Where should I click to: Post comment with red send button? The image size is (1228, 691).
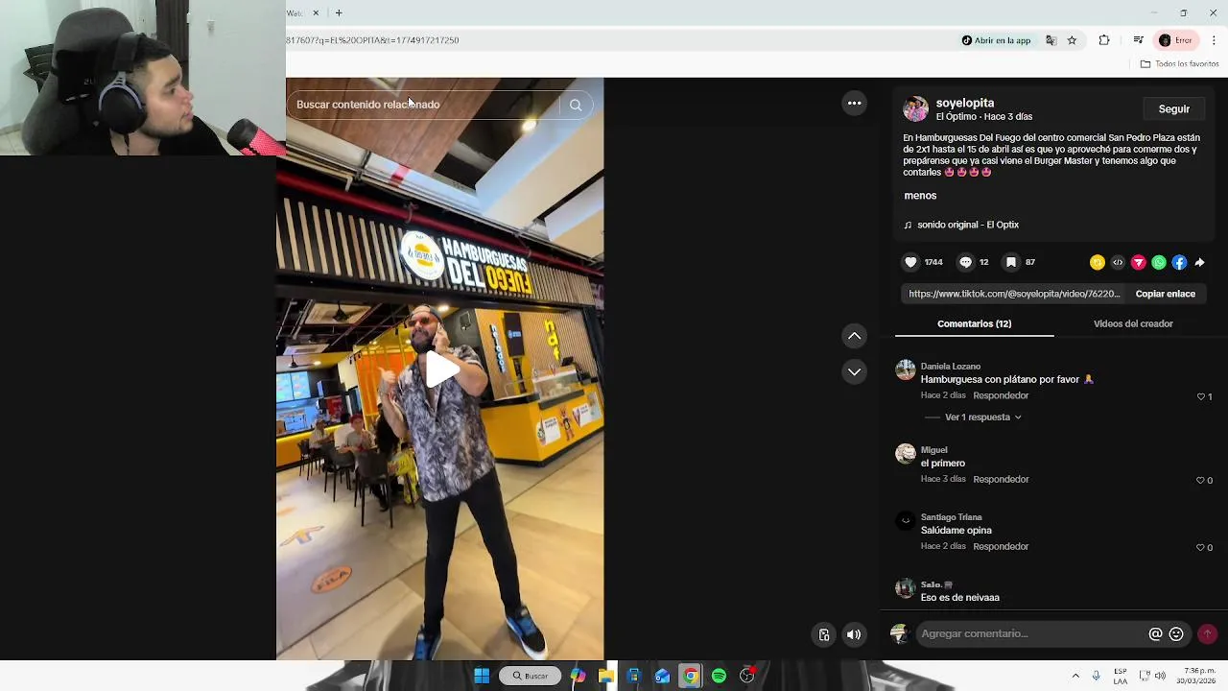tap(1207, 633)
